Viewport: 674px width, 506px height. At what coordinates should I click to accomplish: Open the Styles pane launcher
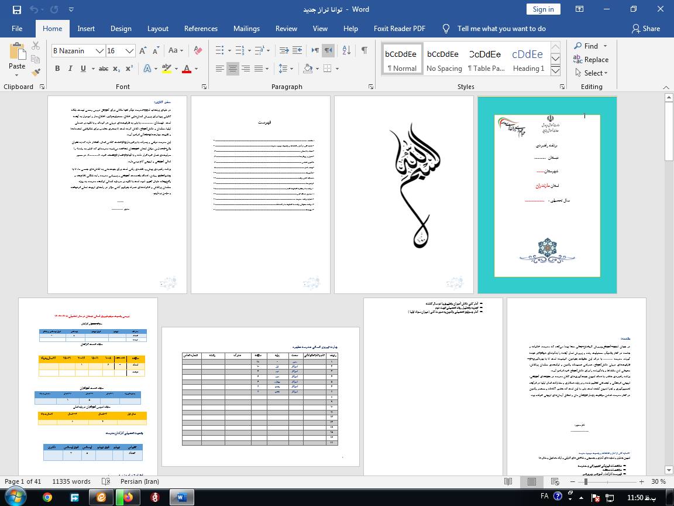[x=562, y=87]
